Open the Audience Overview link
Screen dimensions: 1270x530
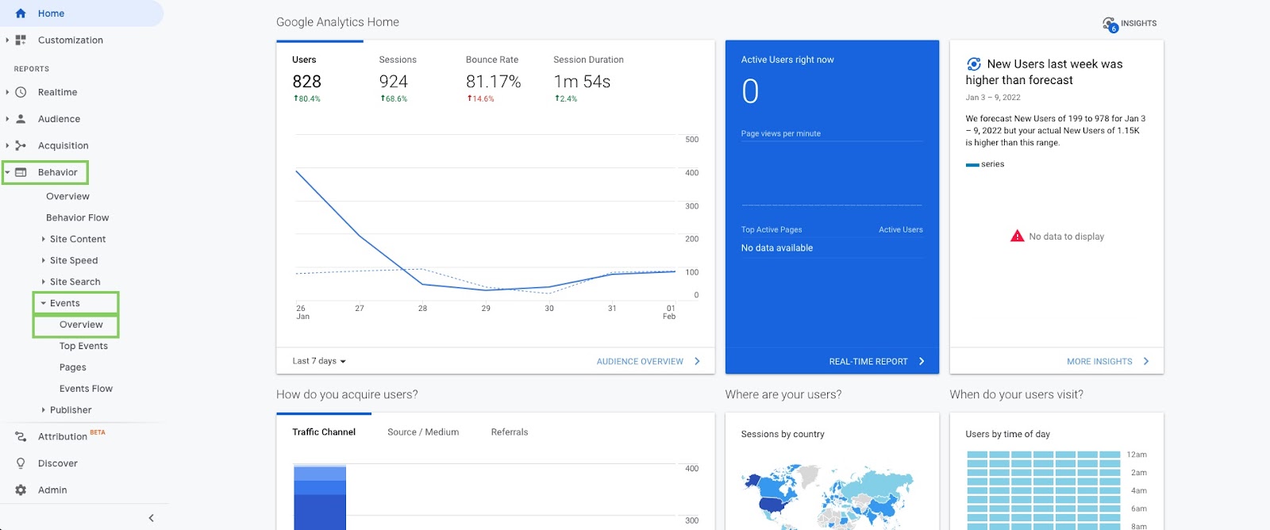tap(640, 361)
